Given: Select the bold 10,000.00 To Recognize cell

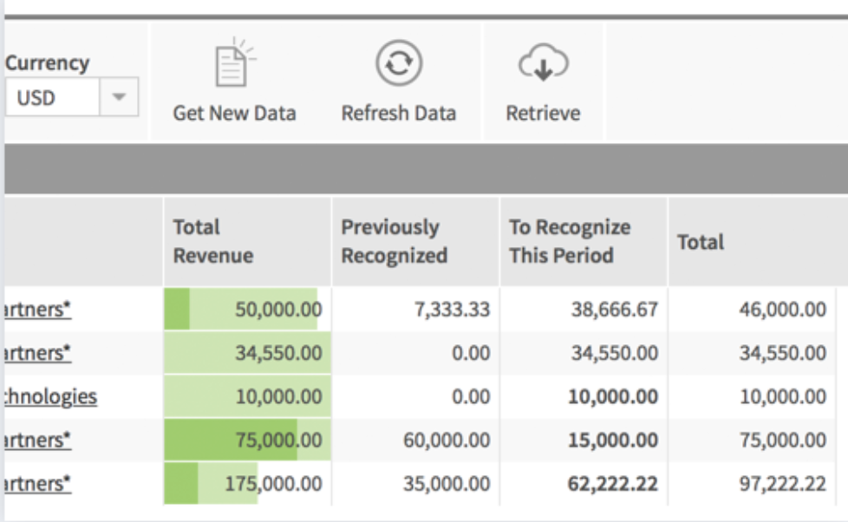Looking at the screenshot, I should pyautogui.click(x=612, y=396).
